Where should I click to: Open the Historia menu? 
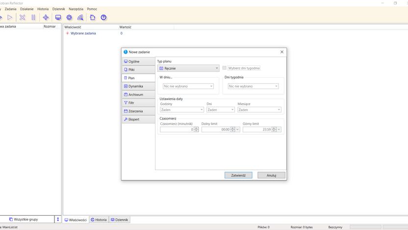click(x=43, y=9)
